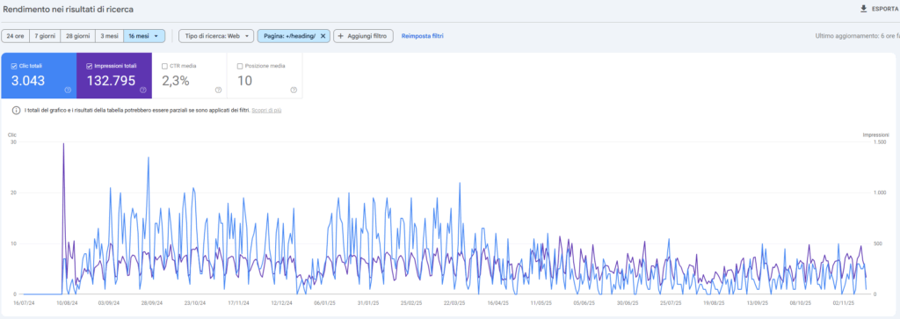Image resolution: width=900 pixels, height=319 pixels.
Task: Click the Ultimo aggiornamento timestamp text
Action: tap(858, 36)
